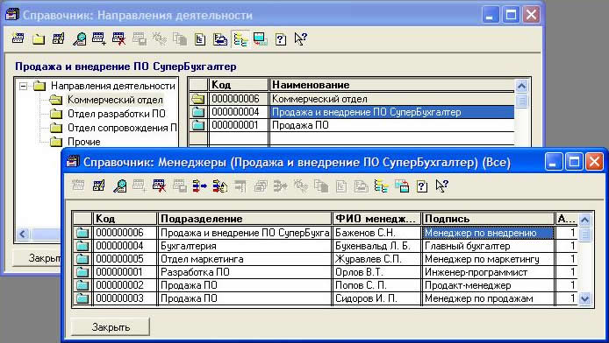Select the Продажа ПО row with code 000000001
Screen dimensions: 609x343
click(352, 125)
